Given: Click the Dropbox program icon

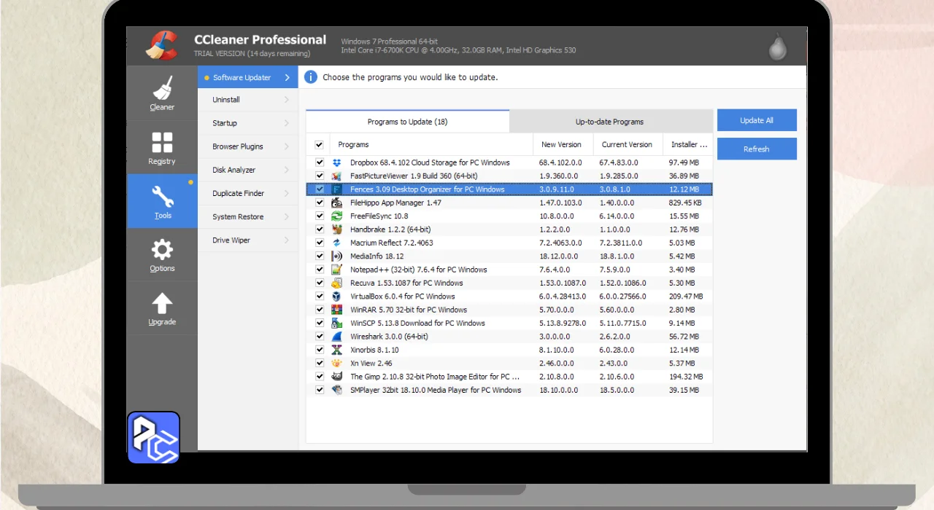Looking at the screenshot, I should 336,162.
